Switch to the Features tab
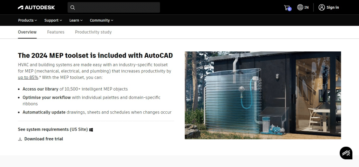Screen dimensions: 359x167 [x=56, y=32]
